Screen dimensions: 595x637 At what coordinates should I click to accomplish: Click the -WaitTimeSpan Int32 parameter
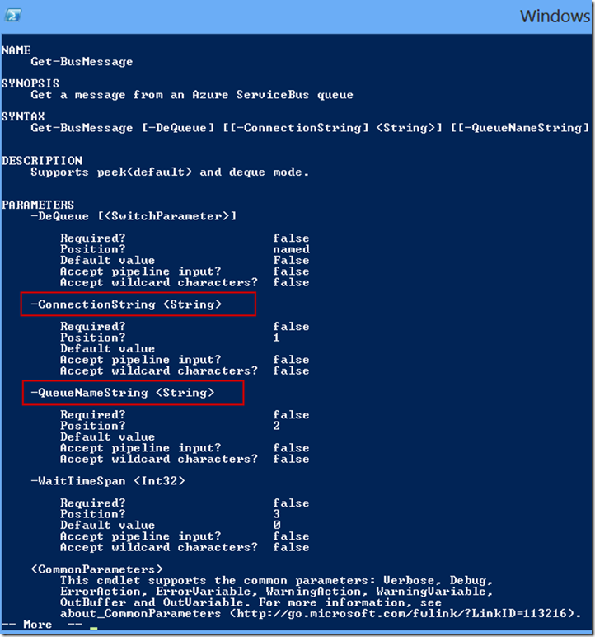point(108,480)
